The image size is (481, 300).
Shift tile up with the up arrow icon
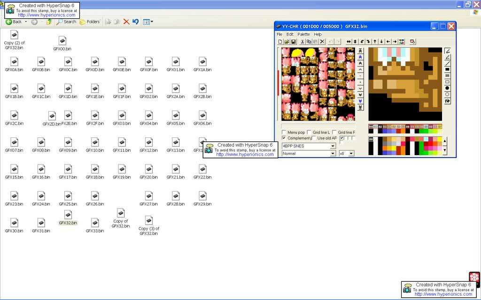(x=375, y=42)
